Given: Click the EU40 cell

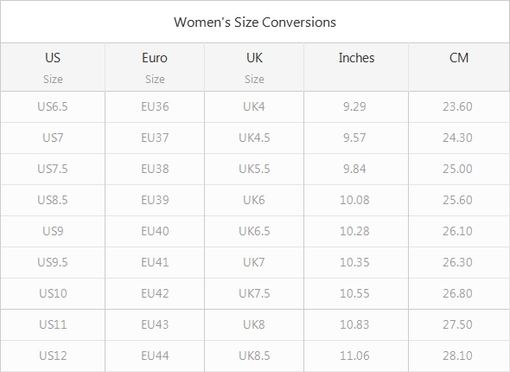Looking at the screenshot, I should (x=155, y=231).
